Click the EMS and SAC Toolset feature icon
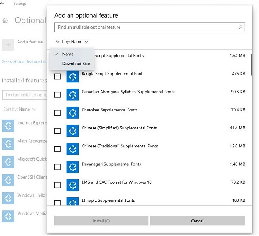Screen dimensions: 259x236 [x=72, y=185]
